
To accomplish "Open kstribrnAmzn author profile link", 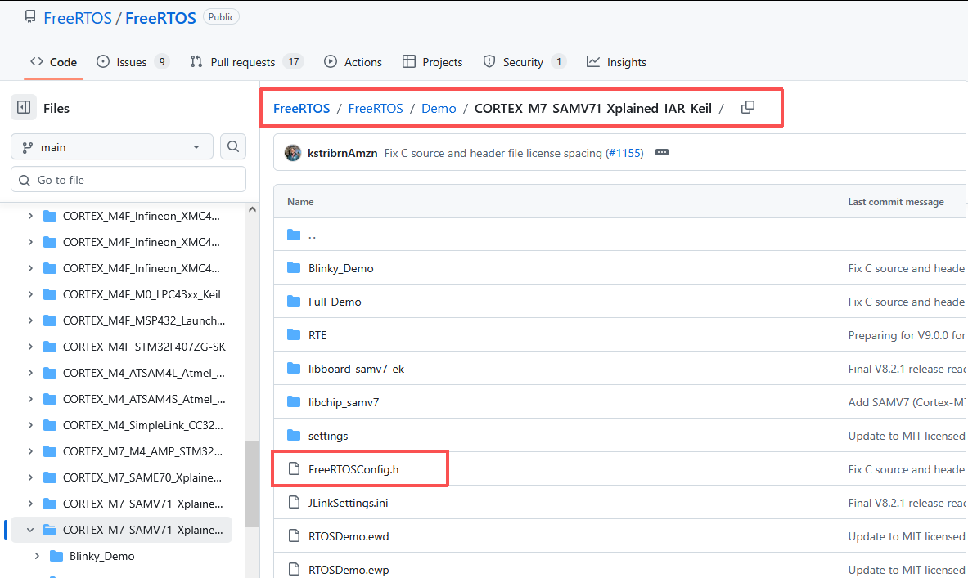I will click(343, 152).
